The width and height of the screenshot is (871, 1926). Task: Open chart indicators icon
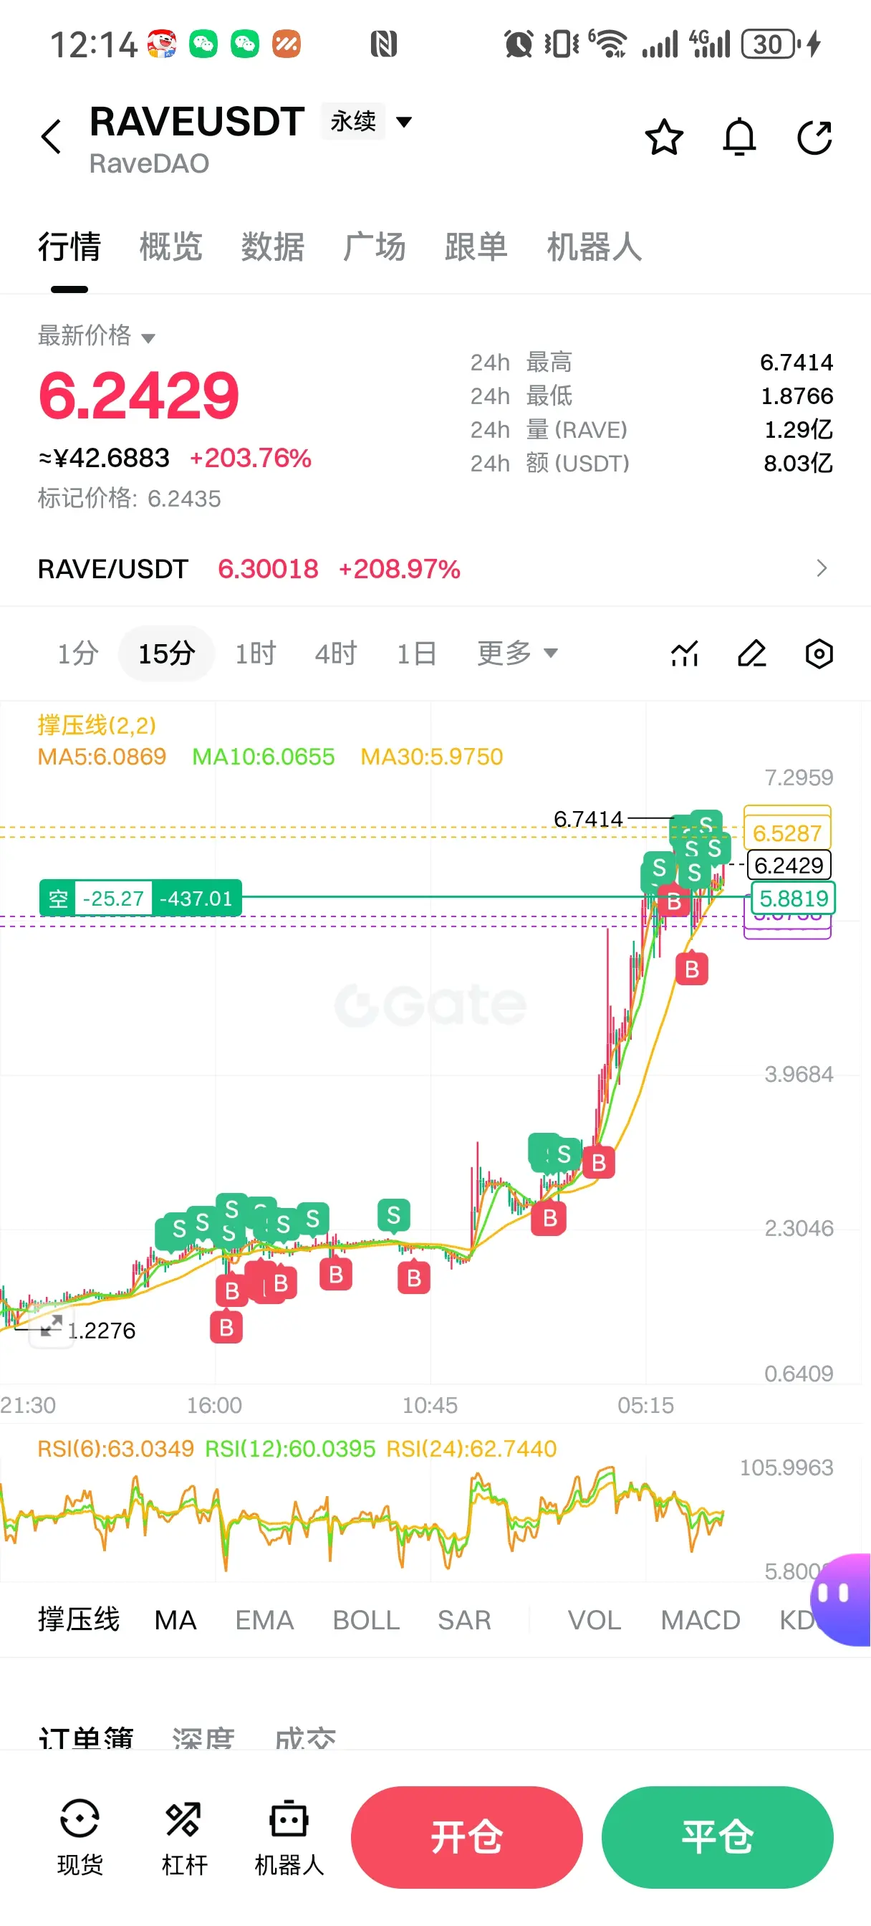[684, 653]
